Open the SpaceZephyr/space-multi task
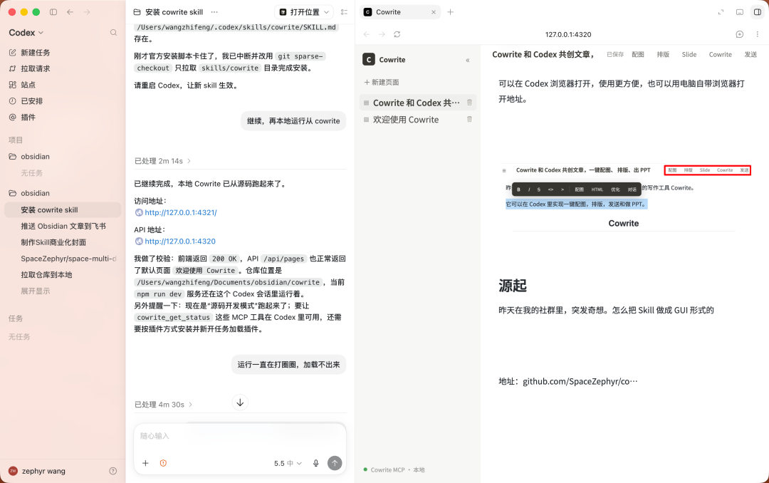769x483 pixels. click(x=68, y=259)
